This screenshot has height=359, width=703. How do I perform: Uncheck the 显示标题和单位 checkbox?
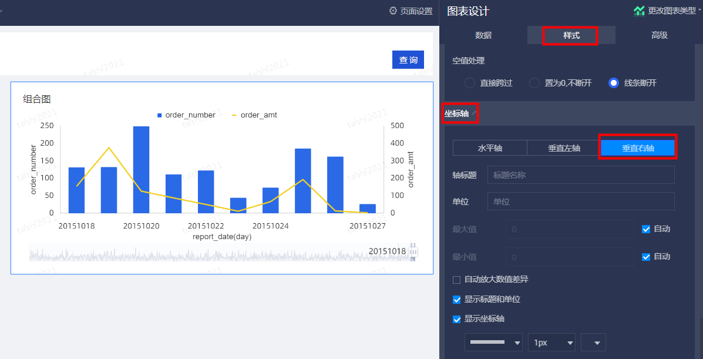(457, 300)
